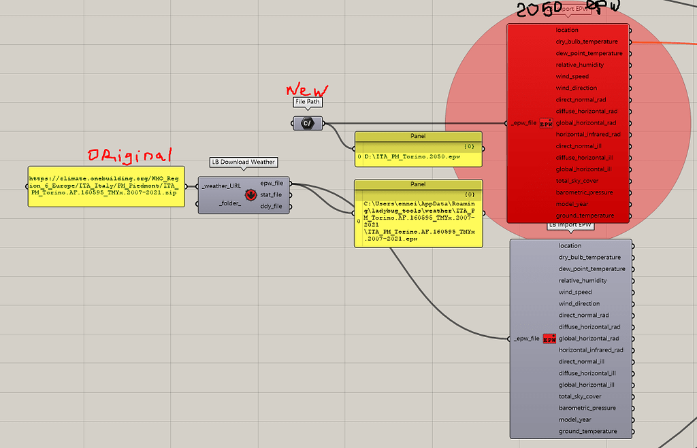697x448 pixels.
Task: Click the Ladybug spinner icon center of Download Weather
Action: coord(251,194)
